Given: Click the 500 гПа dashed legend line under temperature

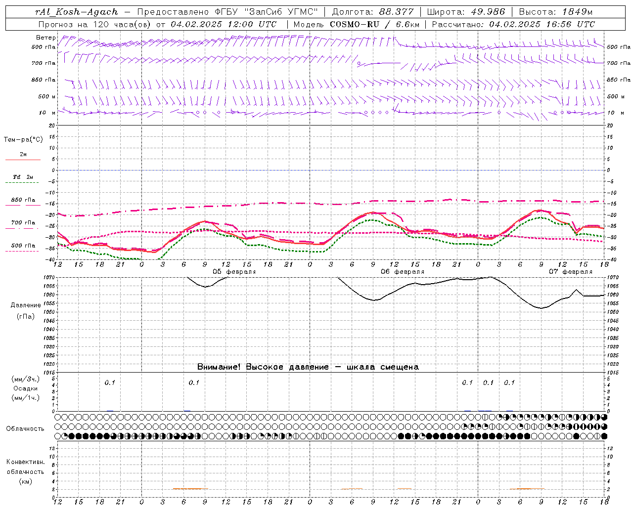Looking at the screenshot, I should tap(23, 251).
